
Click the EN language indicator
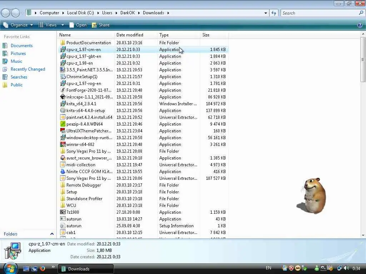pos(268,268)
